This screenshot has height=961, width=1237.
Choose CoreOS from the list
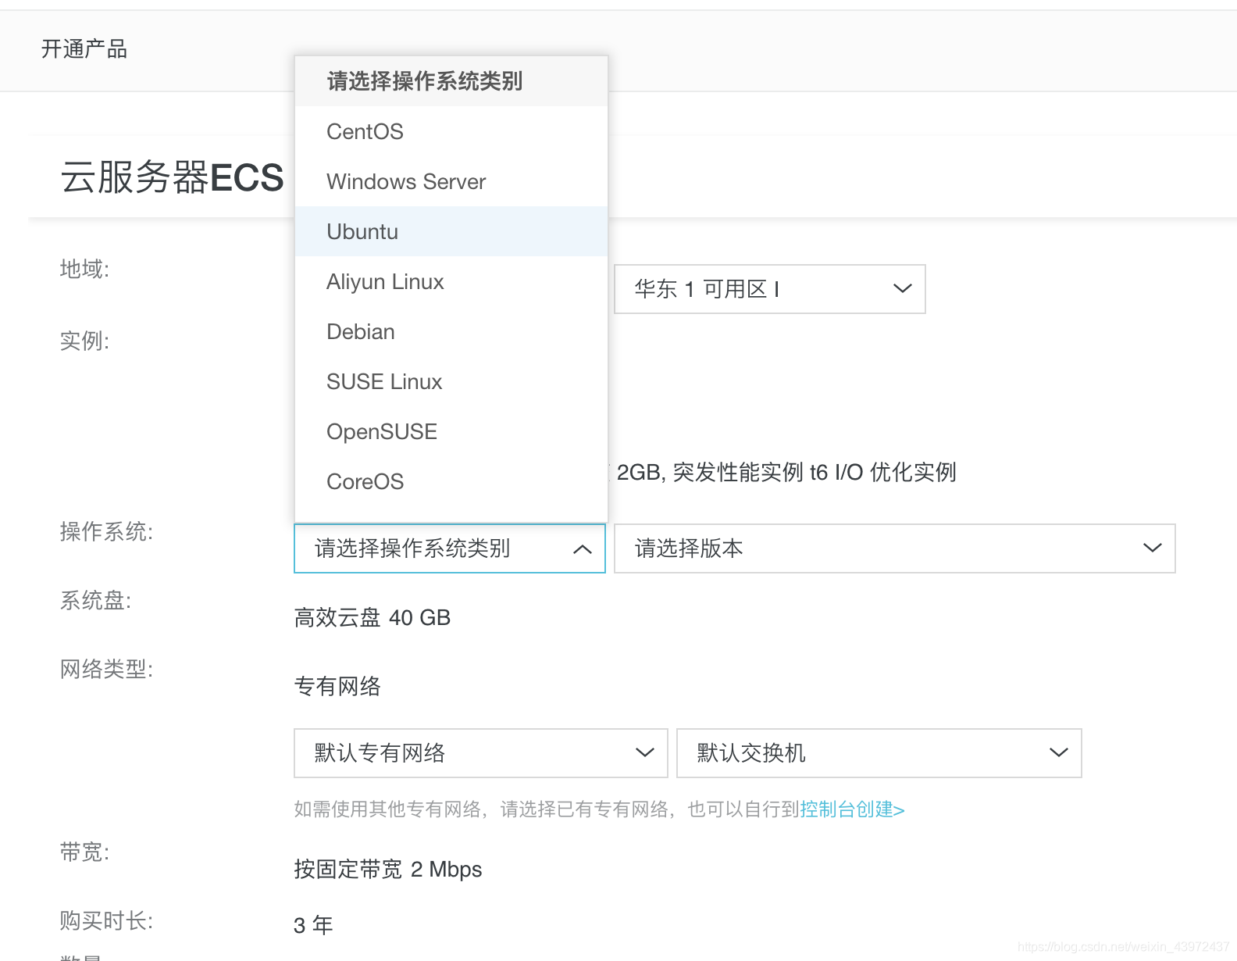click(x=451, y=481)
